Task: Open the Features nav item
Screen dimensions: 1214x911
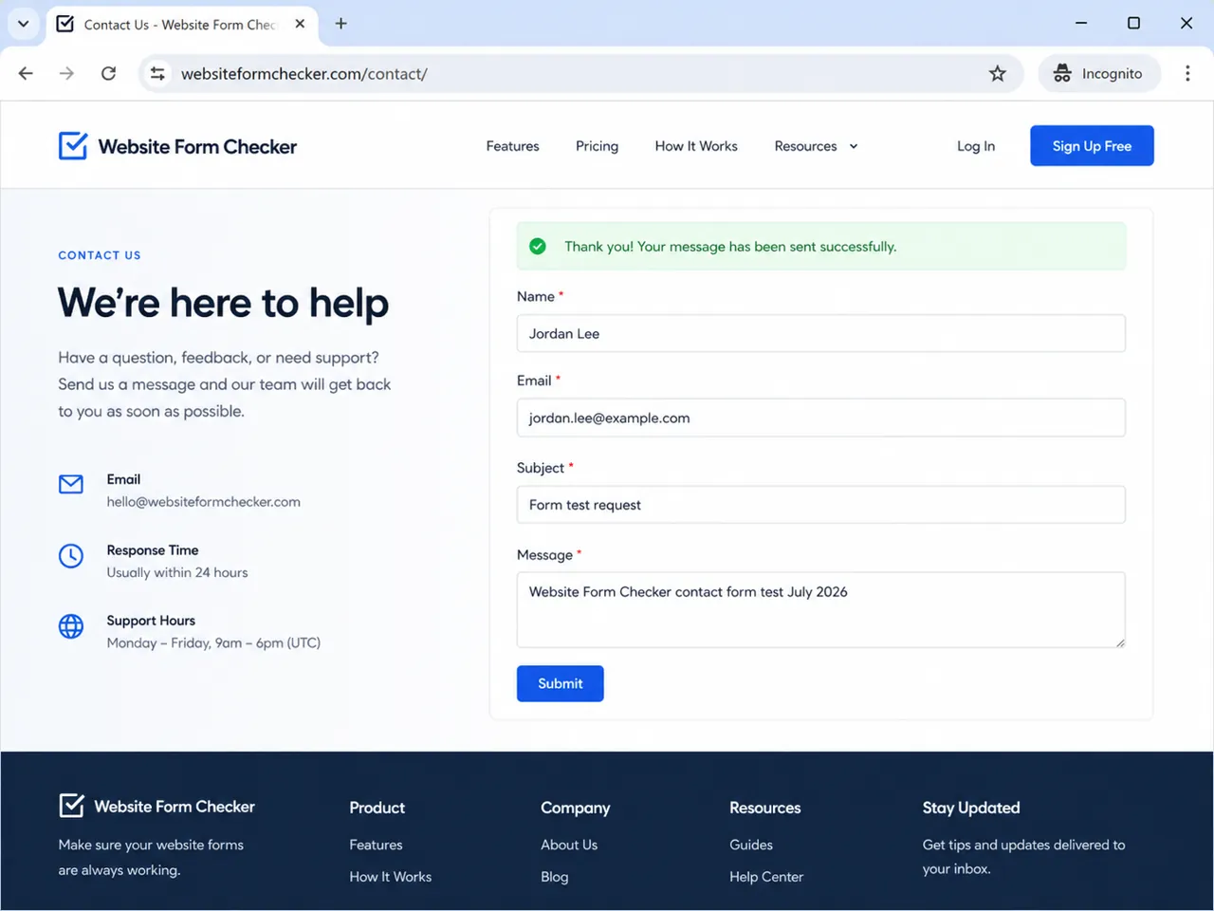Action: [x=512, y=146]
